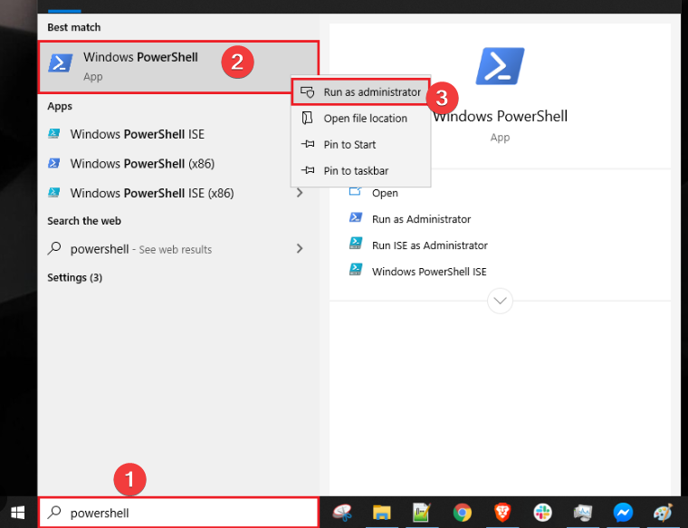Click Run as Administrator in right pane
Image resolution: width=688 pixels, height=528 pixels.
pyautogui.click(x=421, y=219)
